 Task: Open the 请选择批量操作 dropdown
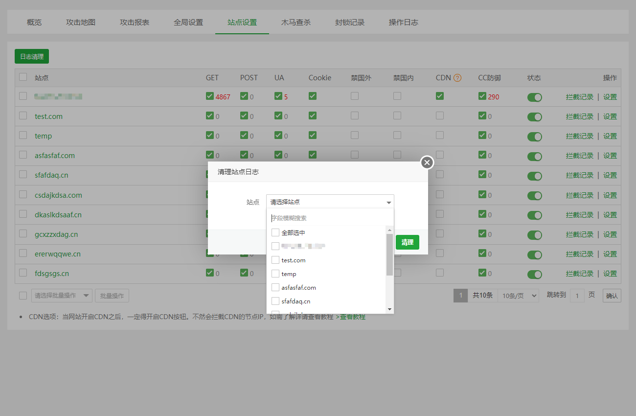point(62,296)
